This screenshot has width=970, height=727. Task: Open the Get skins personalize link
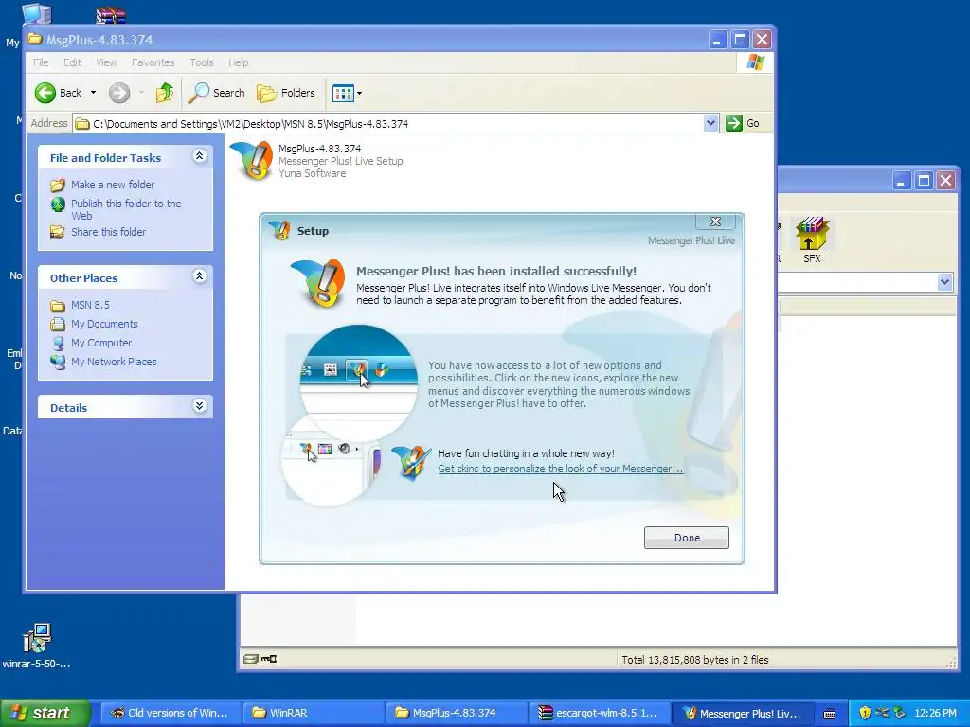561,469
